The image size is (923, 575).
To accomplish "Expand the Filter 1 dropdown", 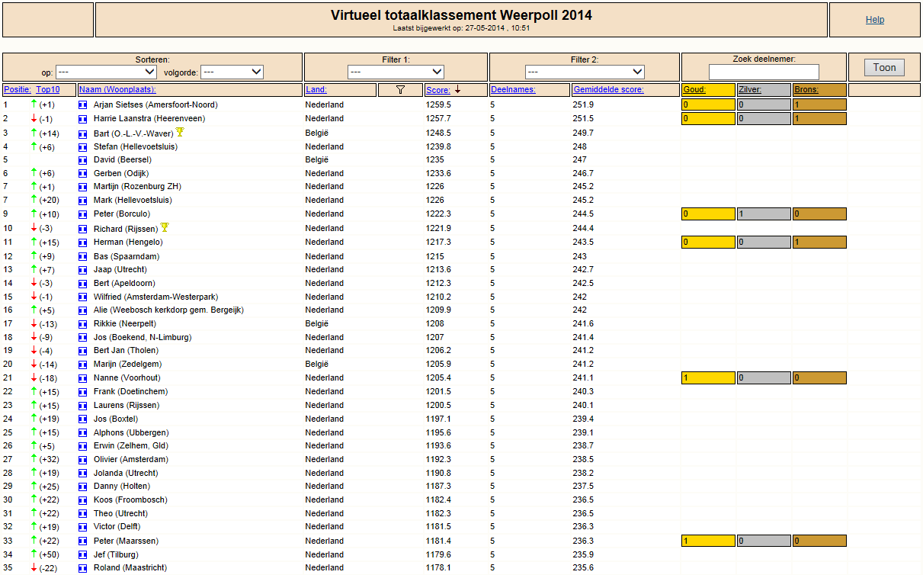I will click(396, 72).
